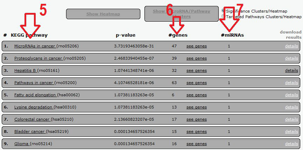This screenshot has height=150, width=303.
Task: Open the Colorectal cancer pathway link
Action: [32, 119]
